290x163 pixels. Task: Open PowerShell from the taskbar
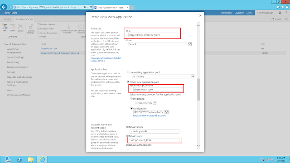tap(19, 159)
